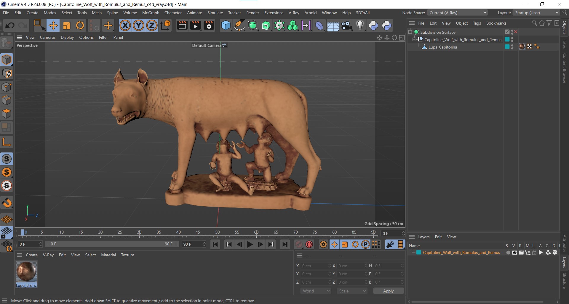Open the World coordinate system dropdown

click(316, 291)
